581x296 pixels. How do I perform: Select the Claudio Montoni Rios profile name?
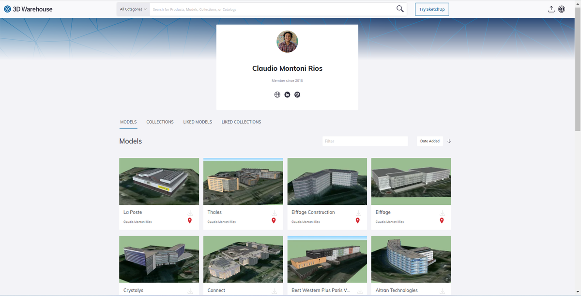coord(287,68)
